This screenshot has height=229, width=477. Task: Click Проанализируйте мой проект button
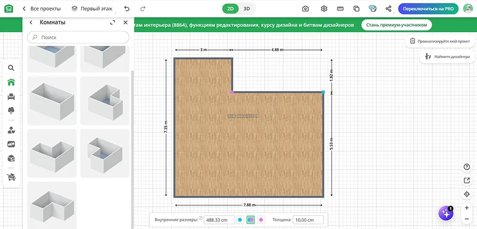pyautogui.click(x=439, y=40)
